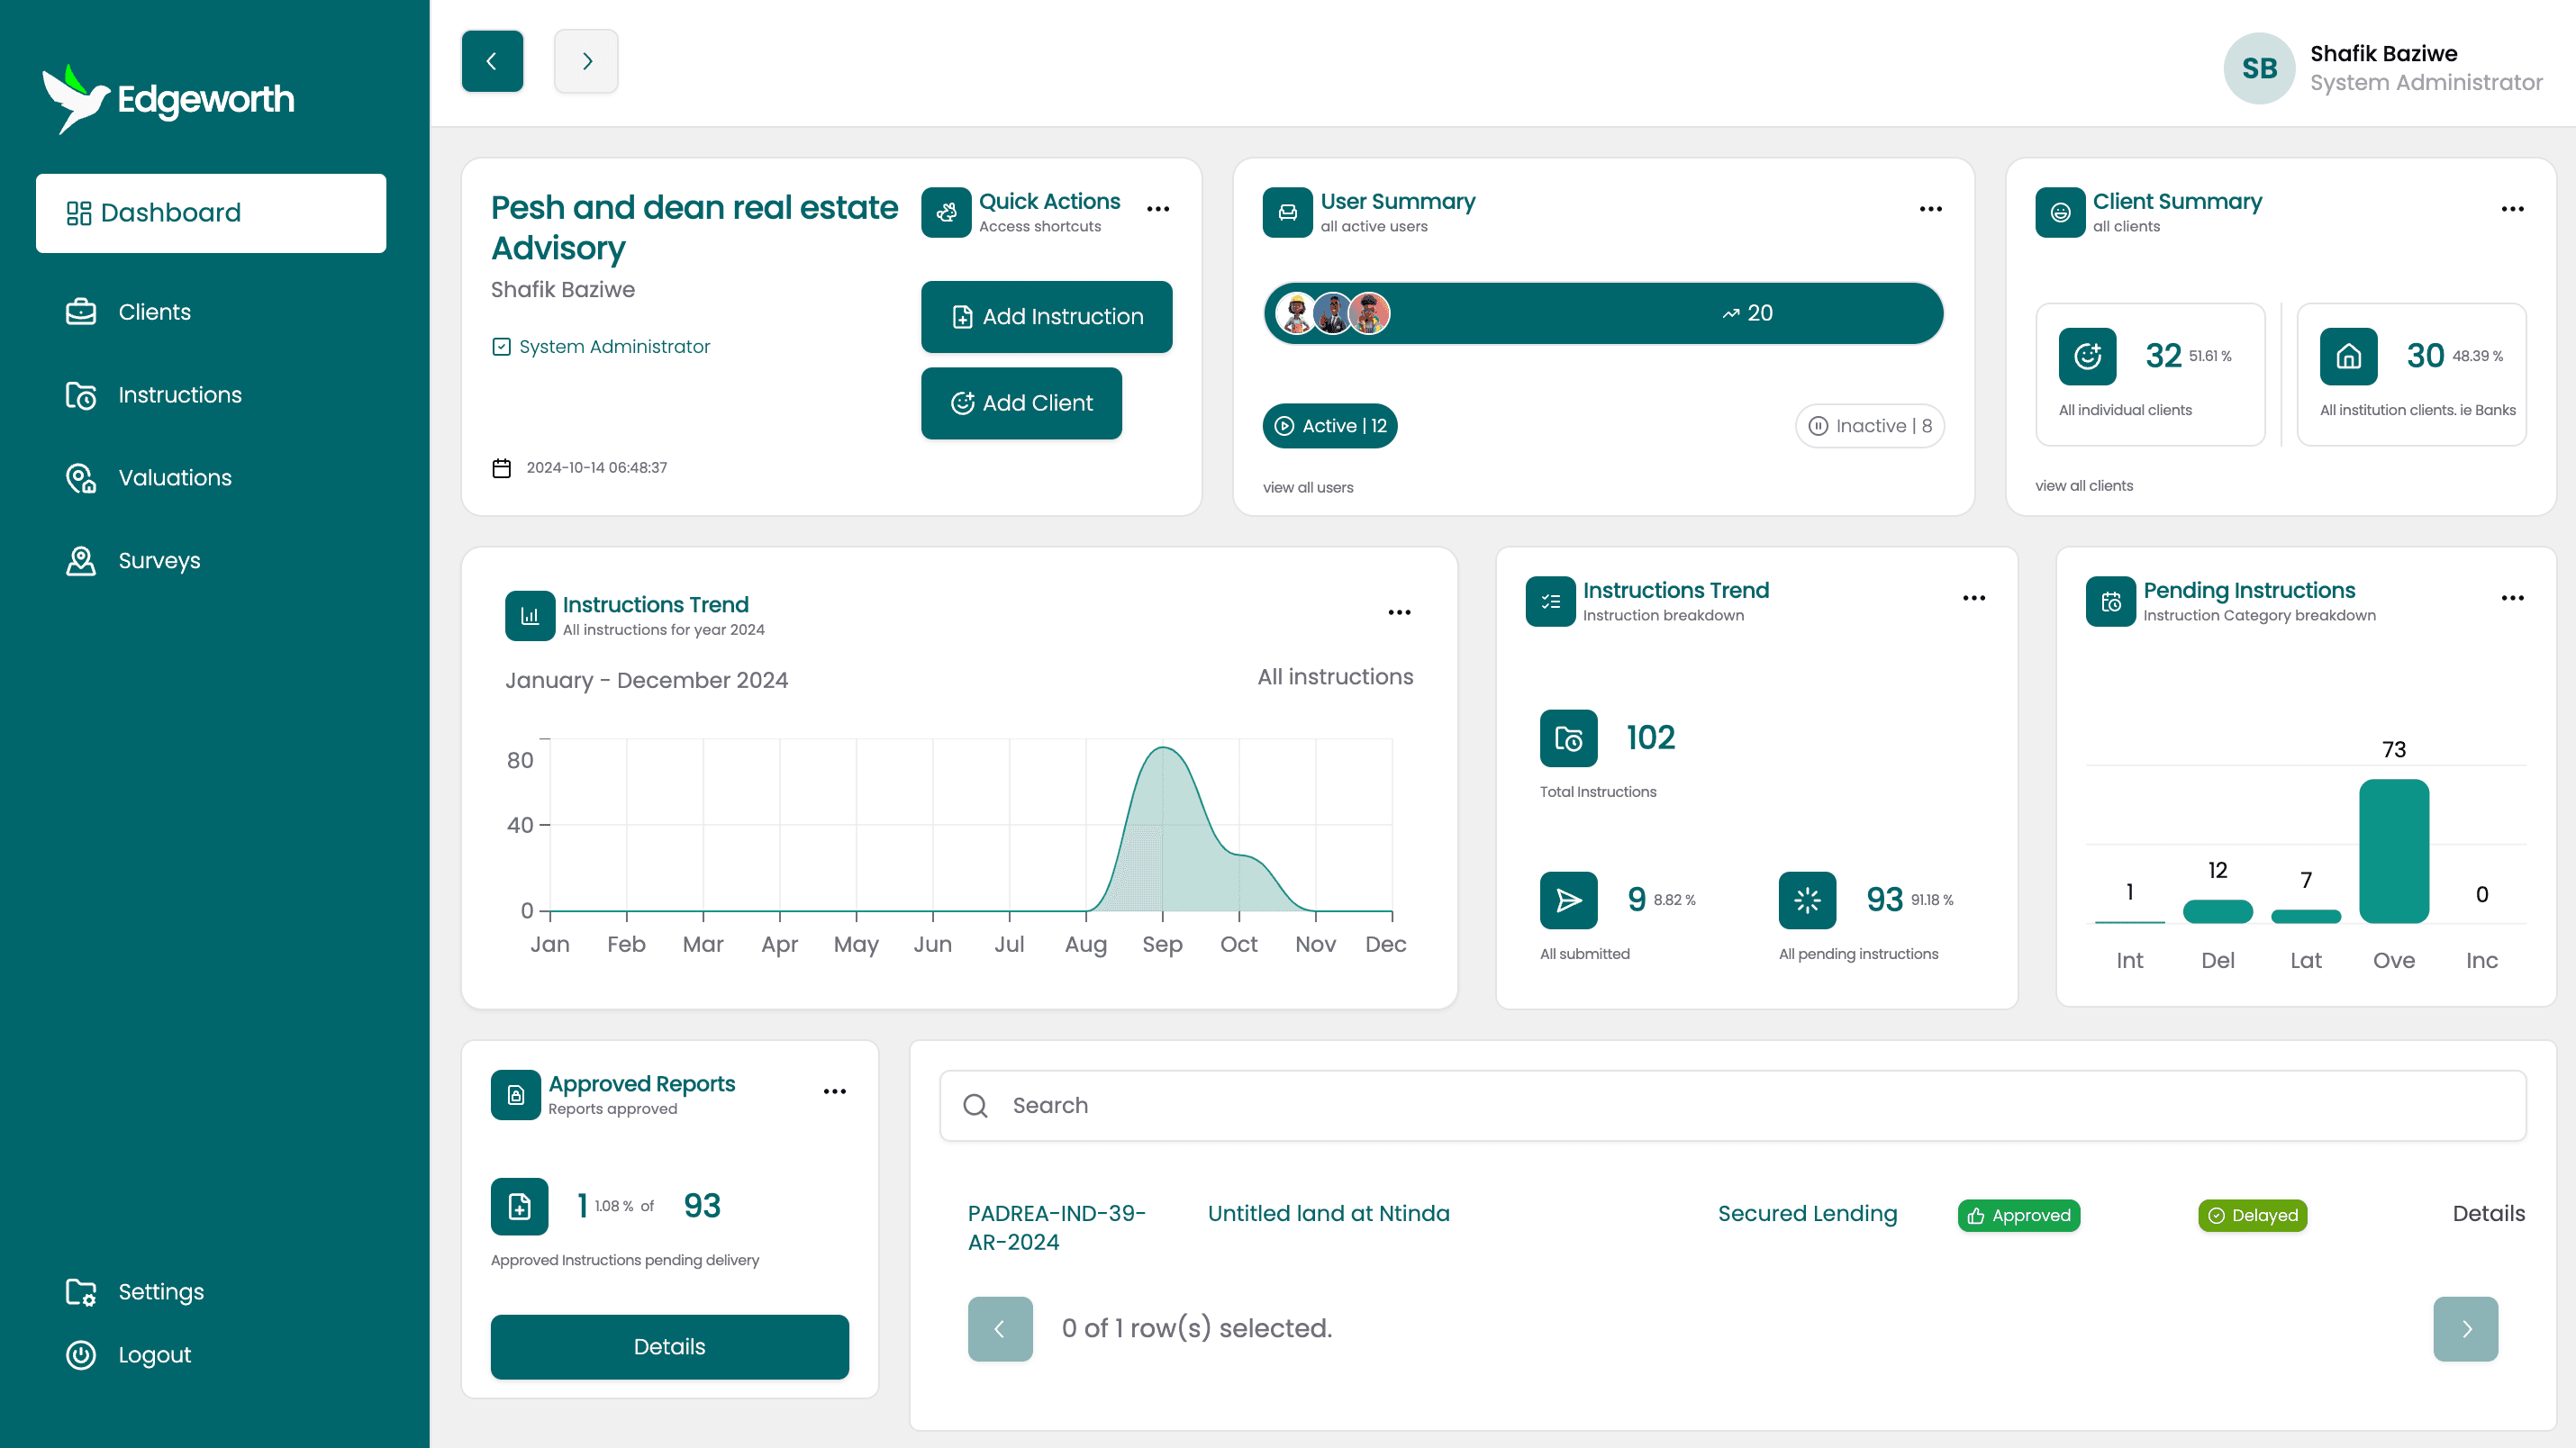Click the Add Instruction button
Image resolution: width=2576 pixels, height=1448 pixels.
point(1046,317)
